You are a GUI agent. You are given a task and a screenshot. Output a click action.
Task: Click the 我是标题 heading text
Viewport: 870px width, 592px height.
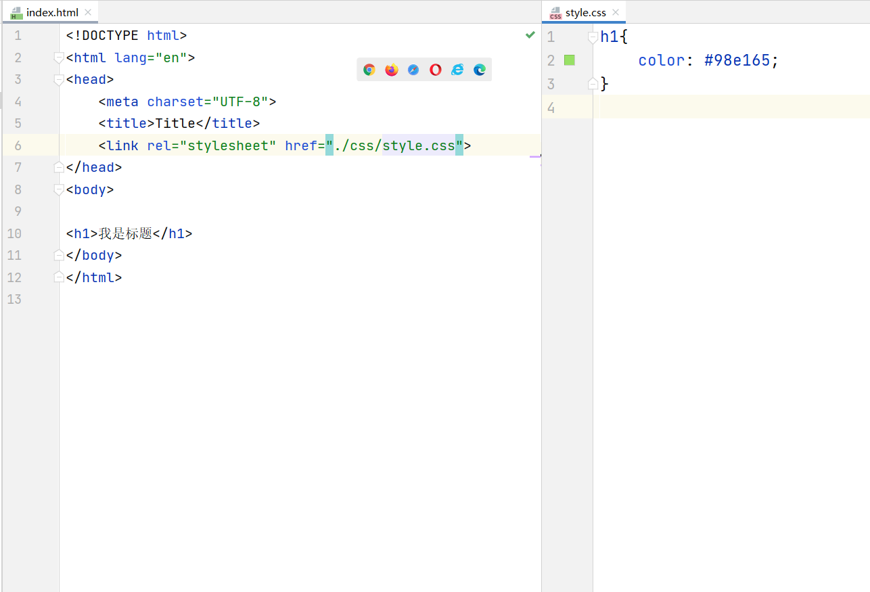125,233
